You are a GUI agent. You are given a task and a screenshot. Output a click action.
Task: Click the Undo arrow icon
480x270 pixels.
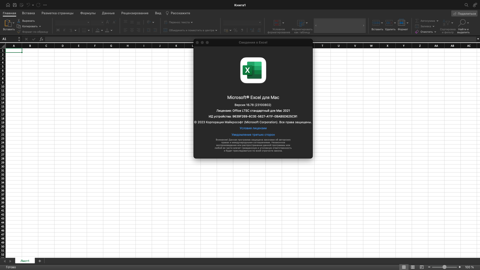coord(28,5)
